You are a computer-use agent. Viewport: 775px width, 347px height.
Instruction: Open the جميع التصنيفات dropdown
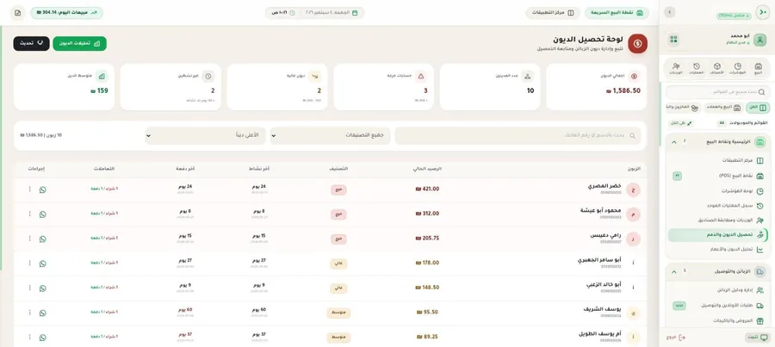click(x=330, y=135)
